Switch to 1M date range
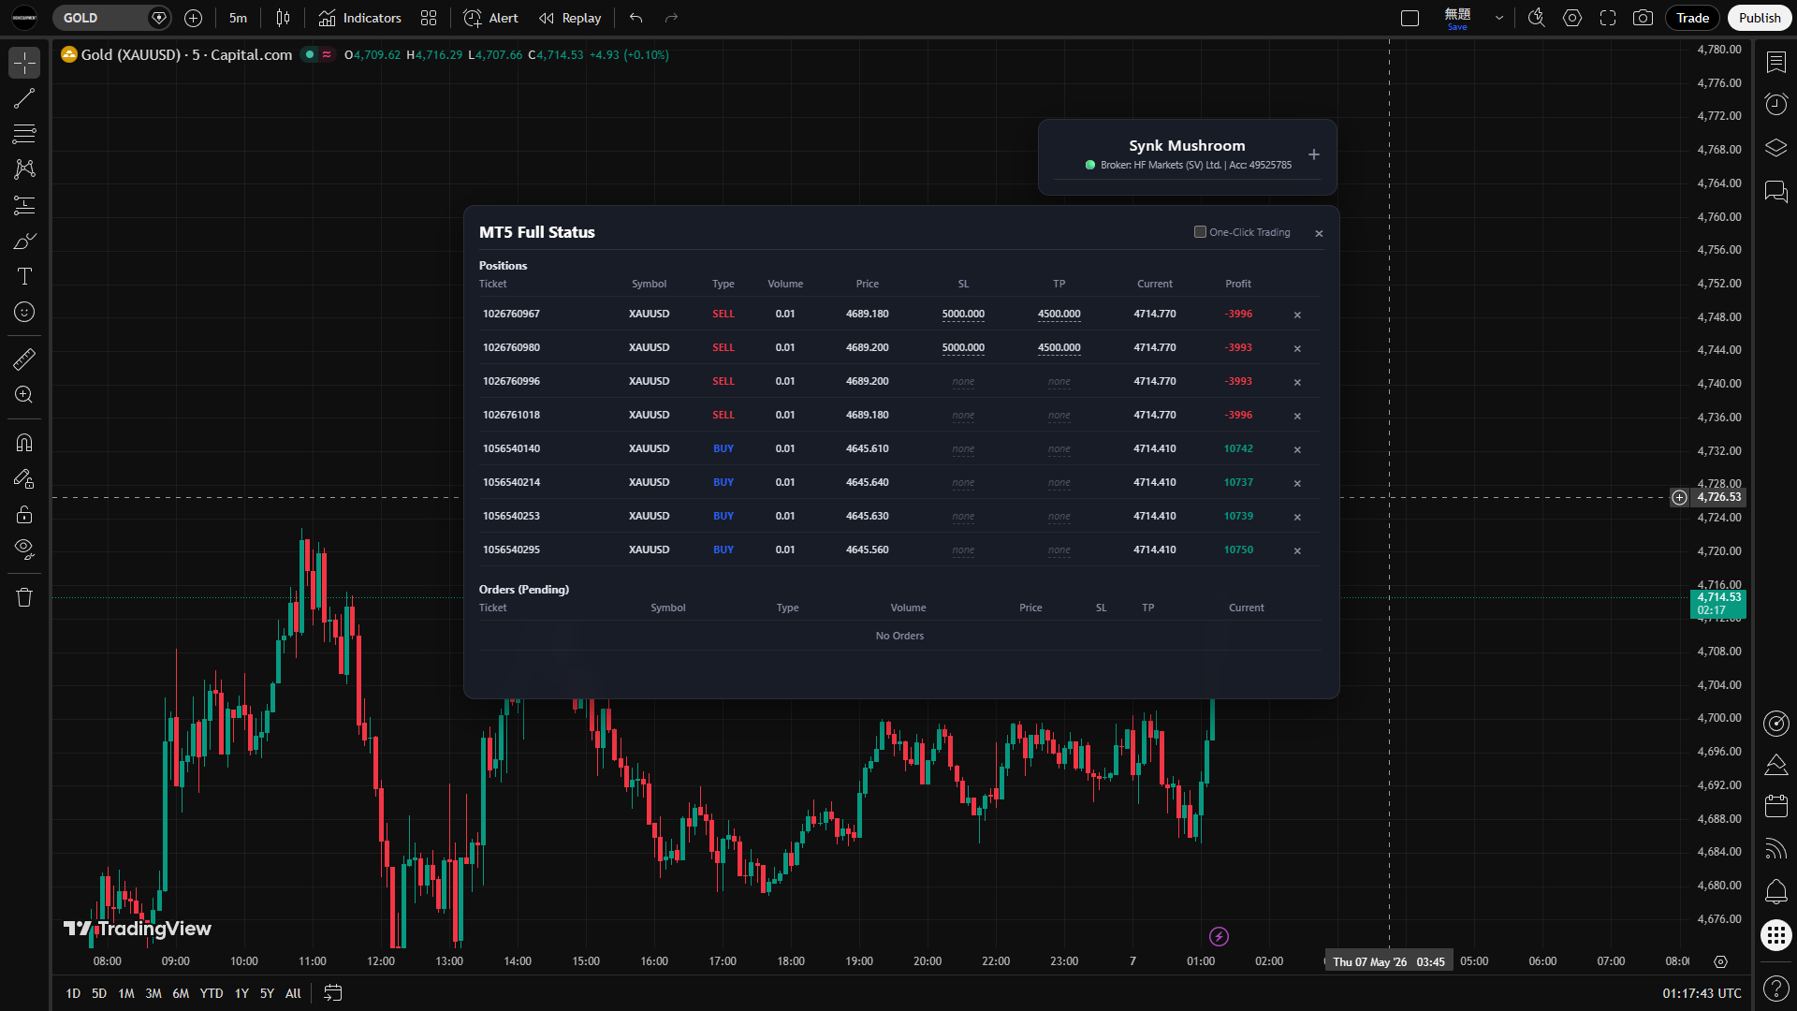The width and height of the screenshot is (1797, 1011). (x=126, y=993)
